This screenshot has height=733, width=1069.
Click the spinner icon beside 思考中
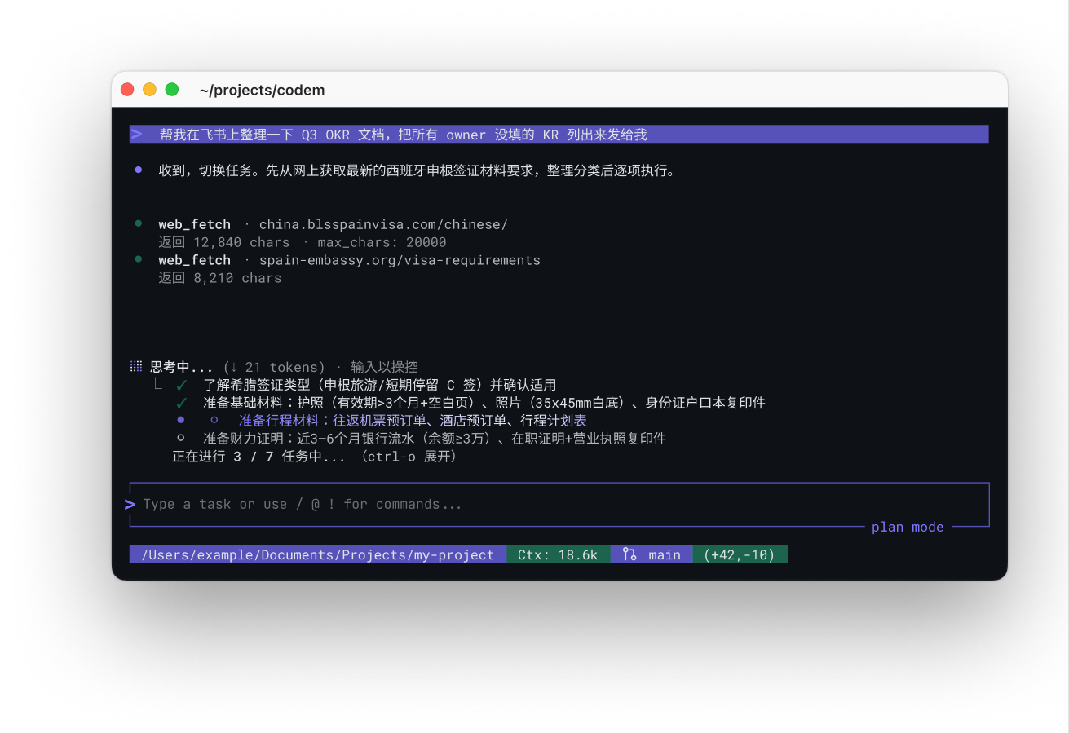136,367
